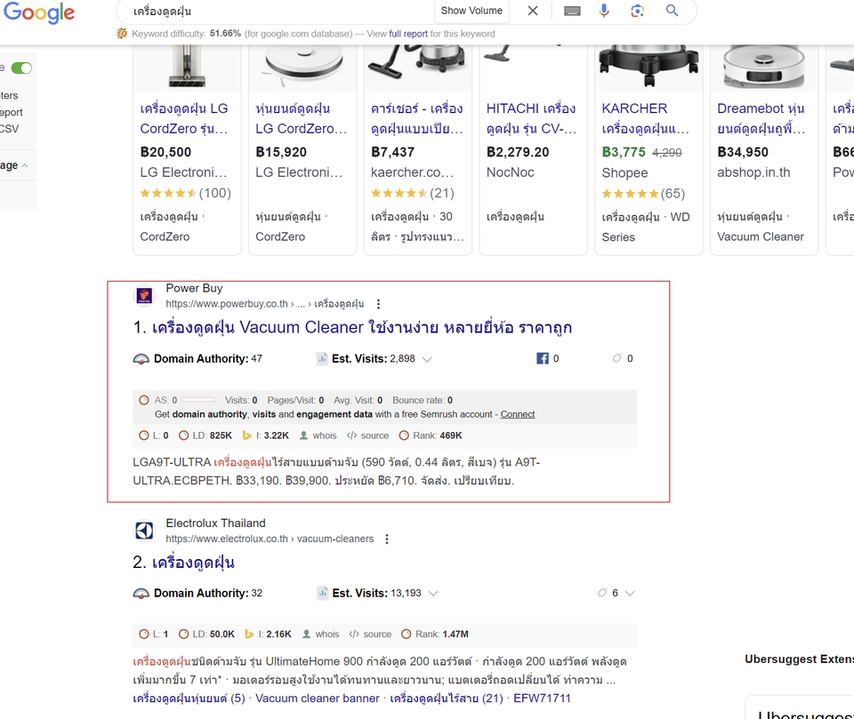Open LG CordZero robot ฿15,920 product title
854x719 pixels.
pos(301,118)
